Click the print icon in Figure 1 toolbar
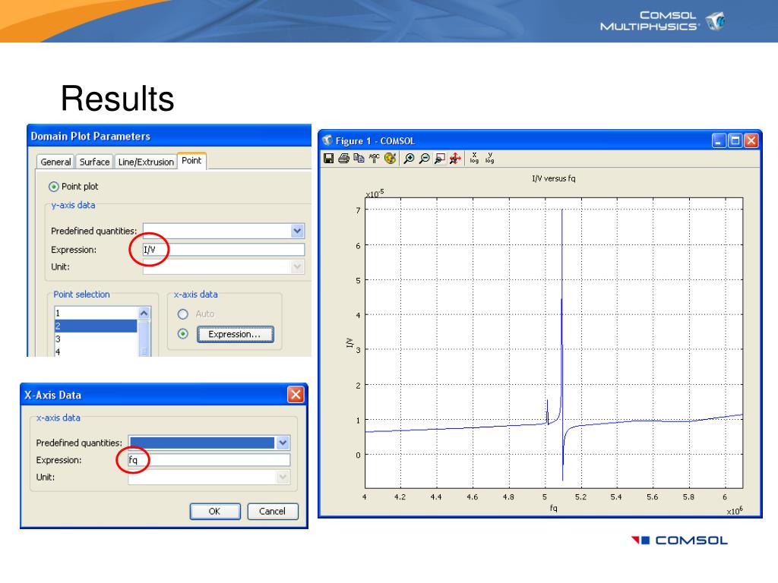 344,158
